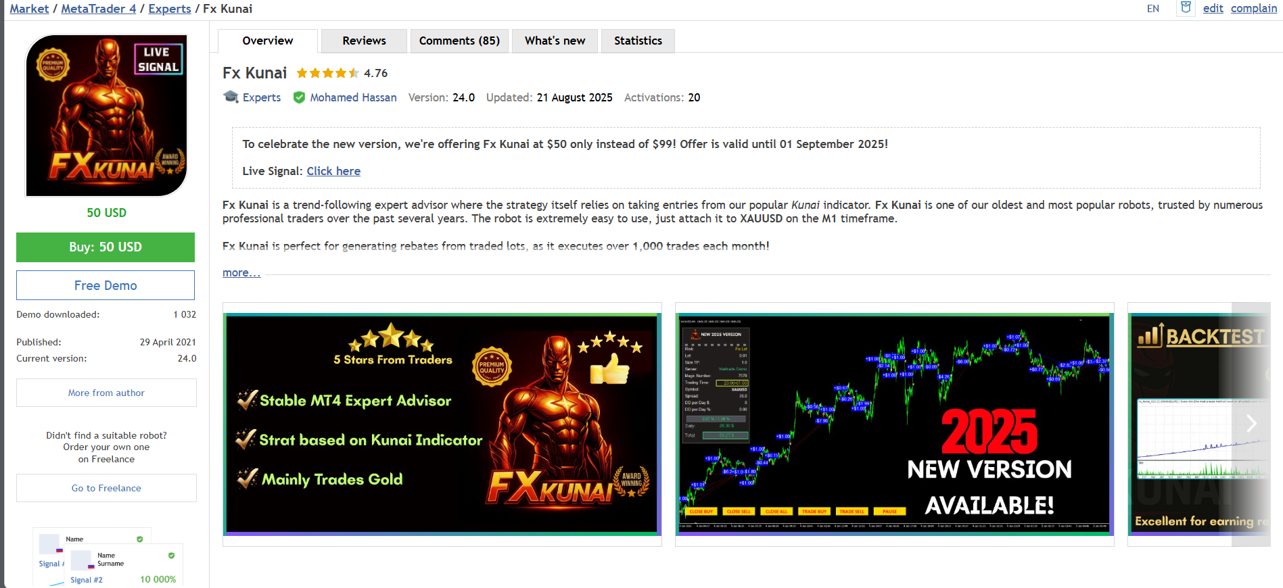Open the Live Signal Click here link
The width and height of the screenshot is (1283, 588).
pyautogui.click(x=333, y=171)
